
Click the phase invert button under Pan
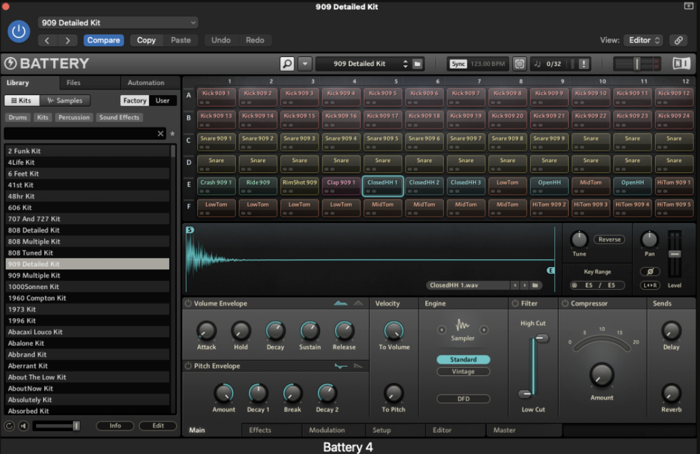[650, 272]
